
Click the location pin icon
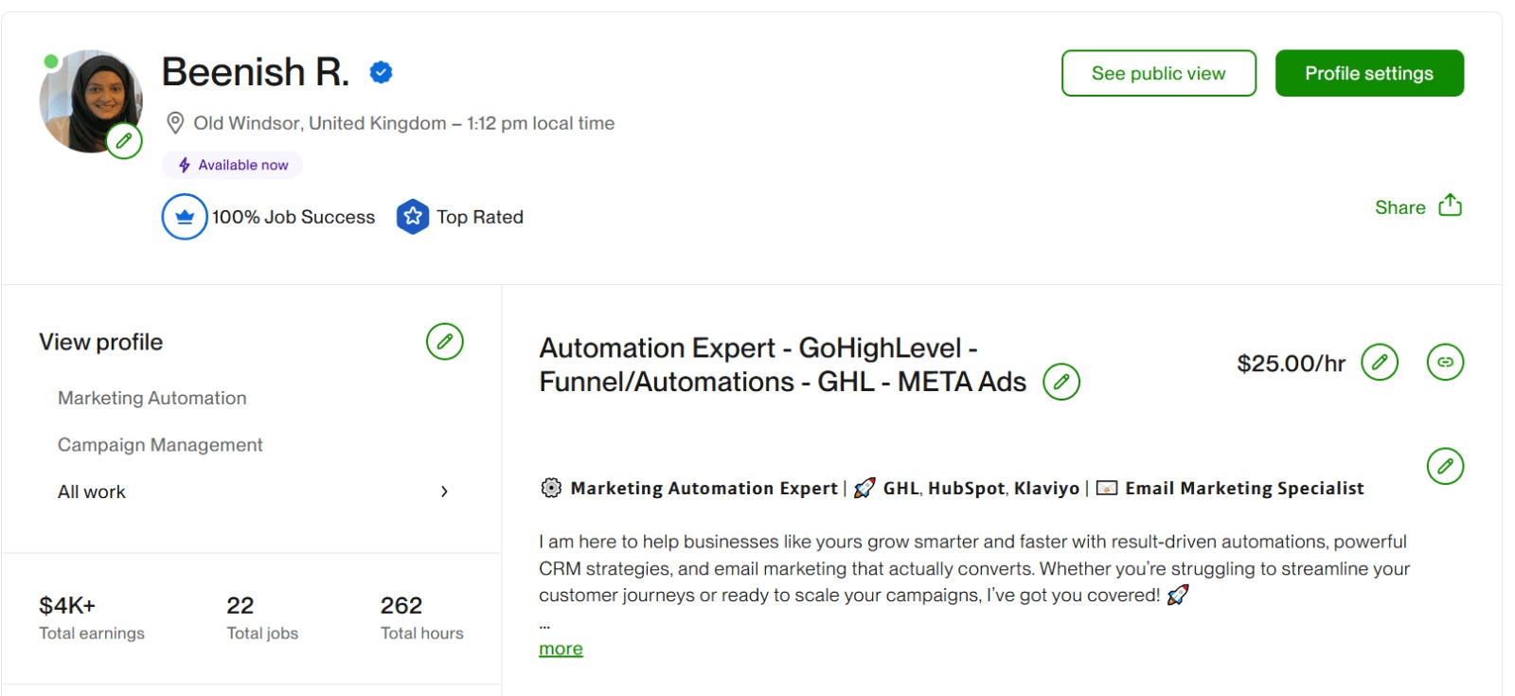click(175, 123)
